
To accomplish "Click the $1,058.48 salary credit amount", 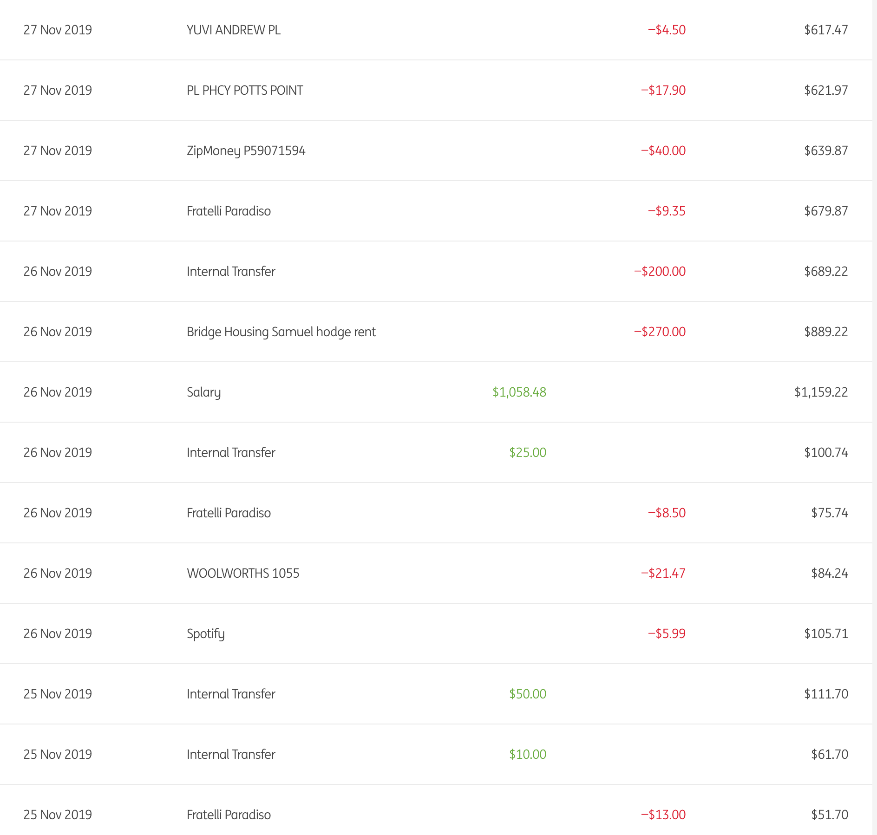I will click(519, 392).
